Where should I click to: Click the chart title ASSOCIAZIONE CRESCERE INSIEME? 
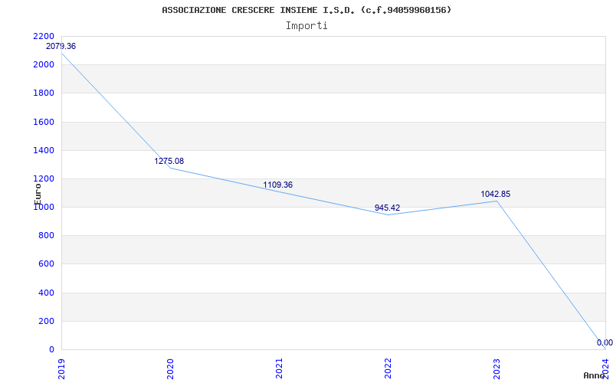pos(306,10)
